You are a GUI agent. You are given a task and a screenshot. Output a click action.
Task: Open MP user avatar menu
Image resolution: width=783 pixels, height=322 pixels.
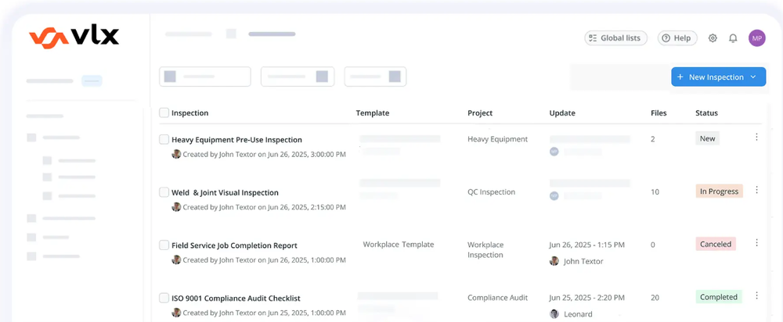tap(756, 38)
